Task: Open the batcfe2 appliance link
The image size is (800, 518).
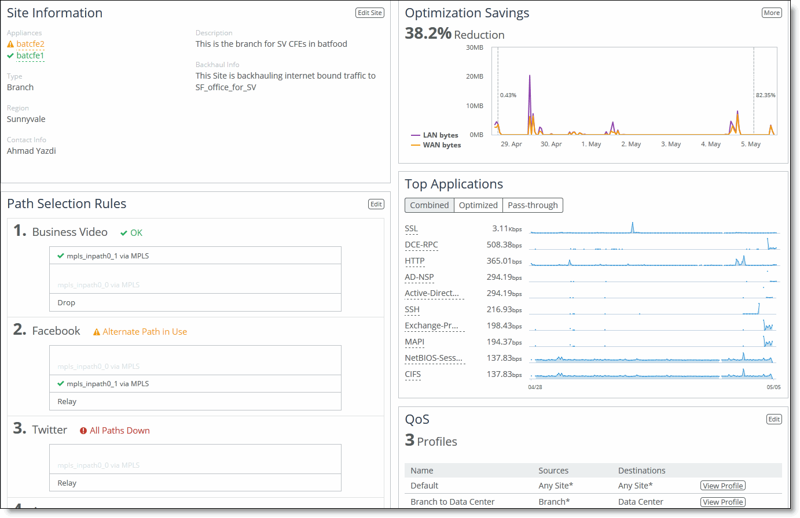Action: pos(30,44)
